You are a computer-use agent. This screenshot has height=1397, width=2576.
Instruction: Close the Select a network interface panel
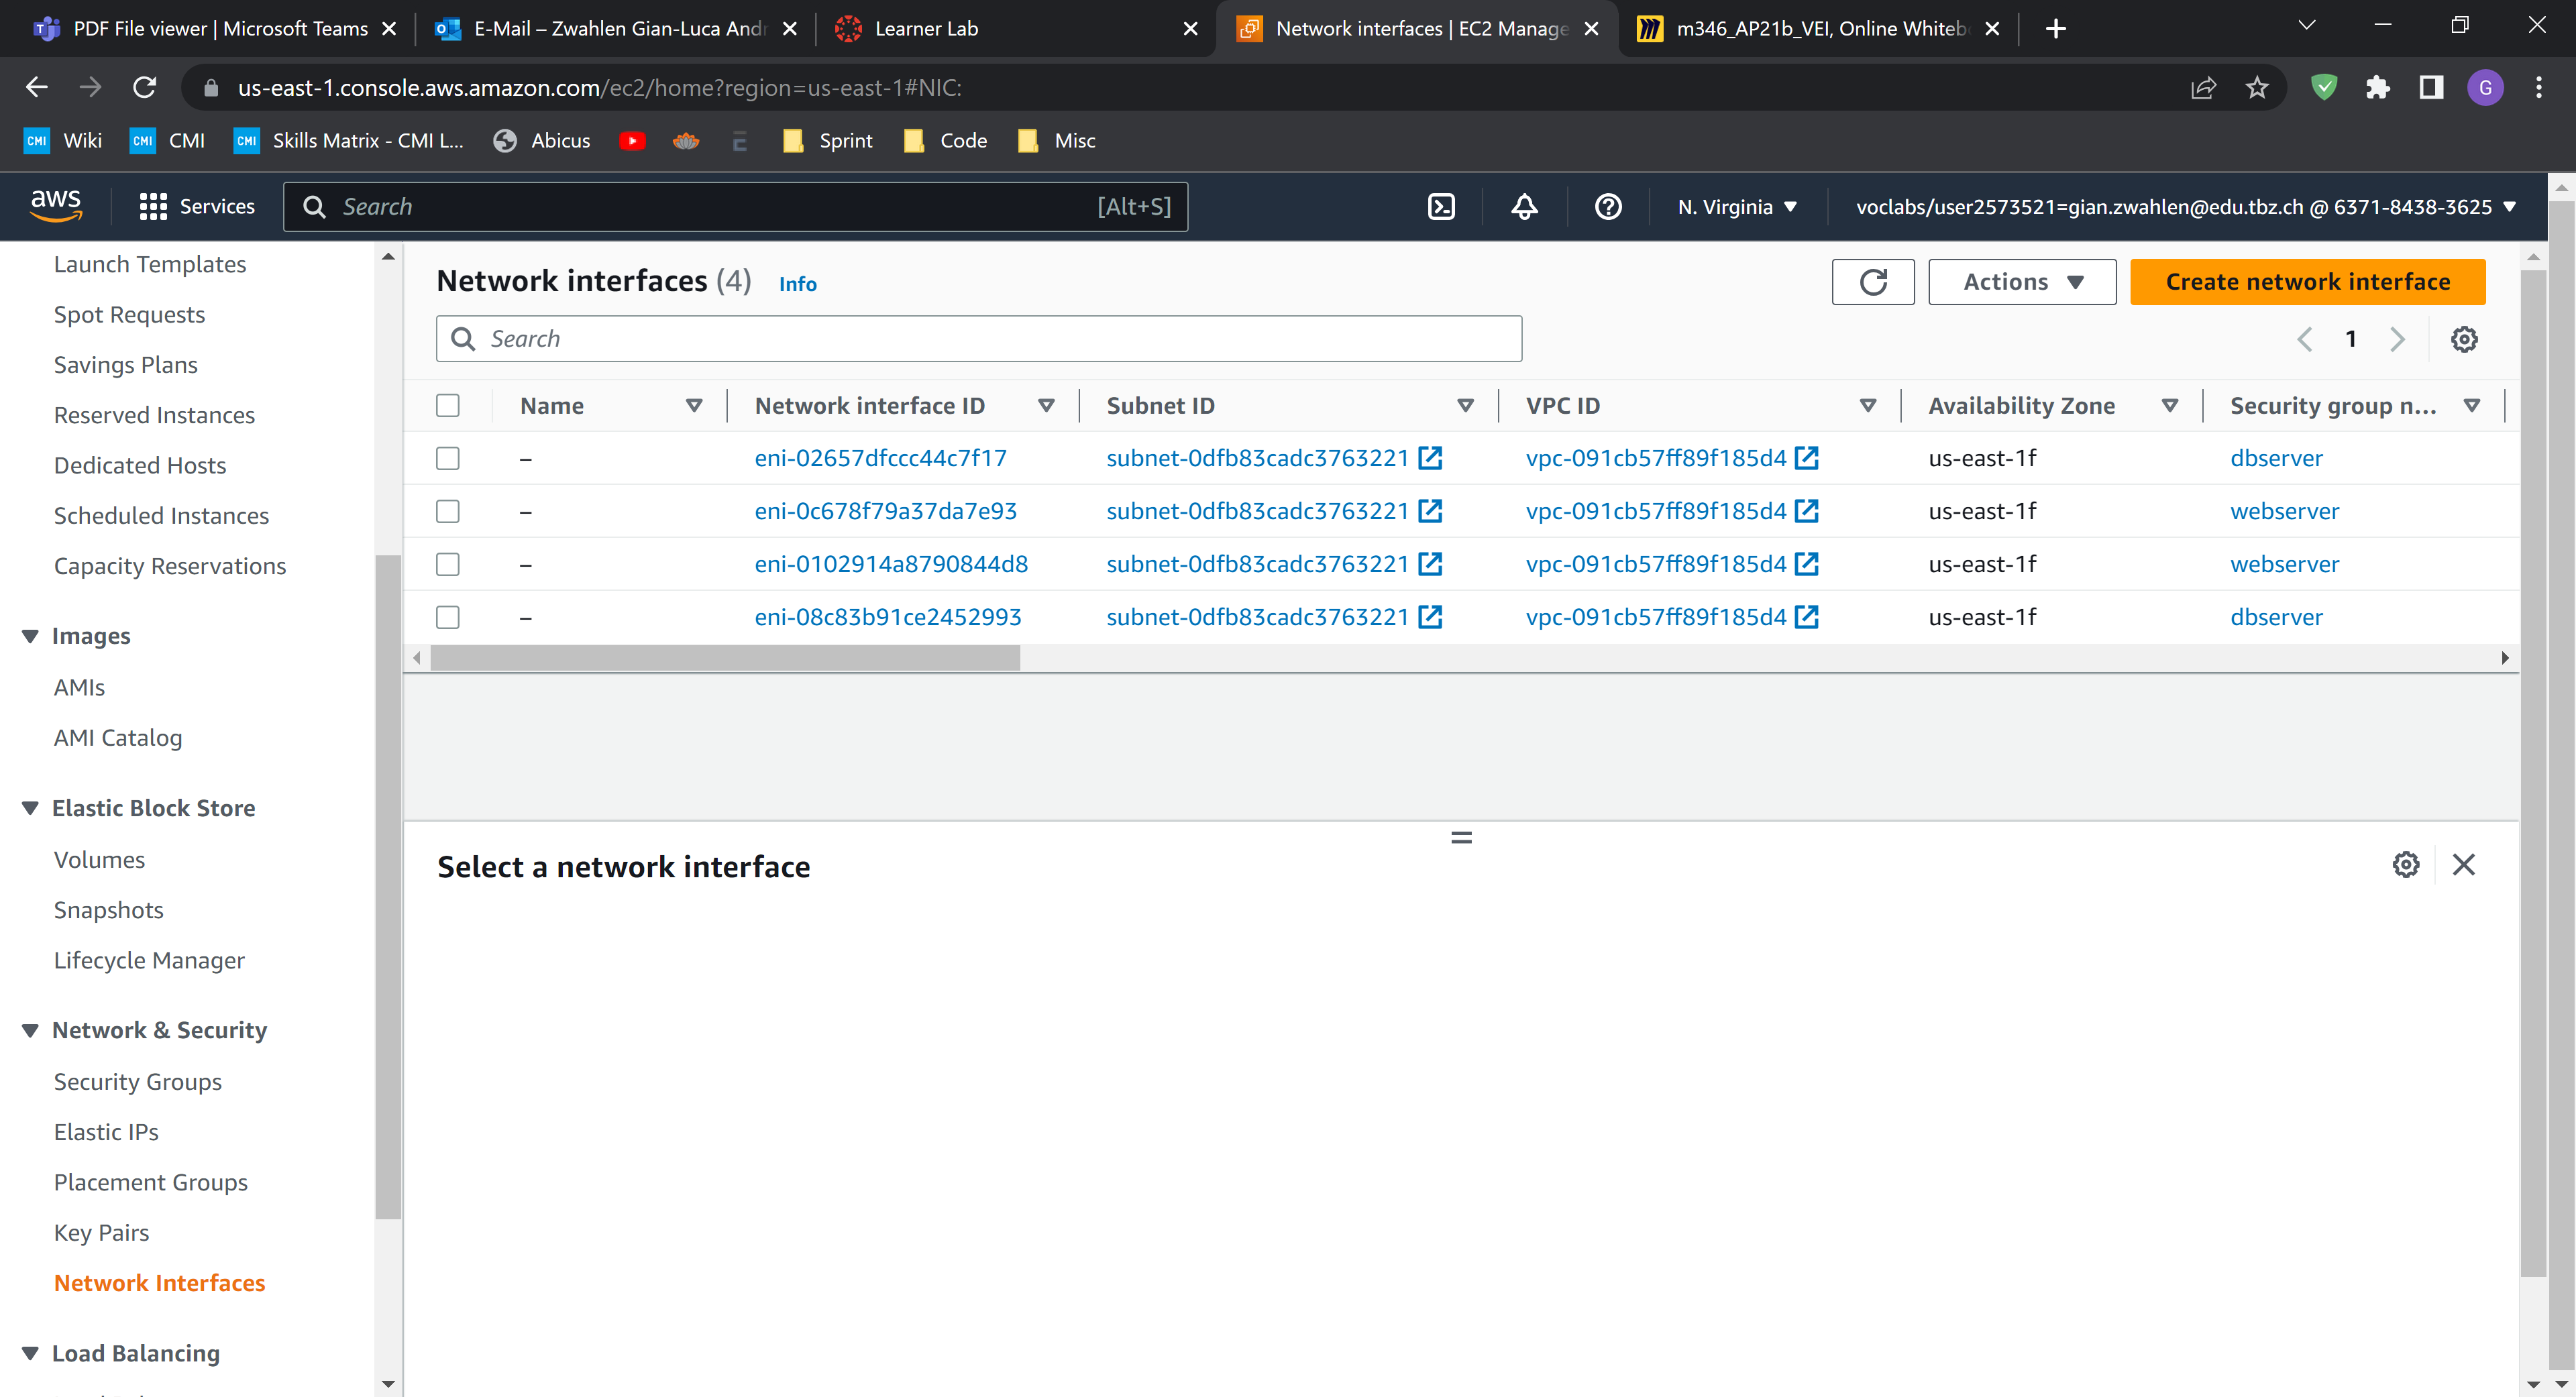click(2463, 865)
